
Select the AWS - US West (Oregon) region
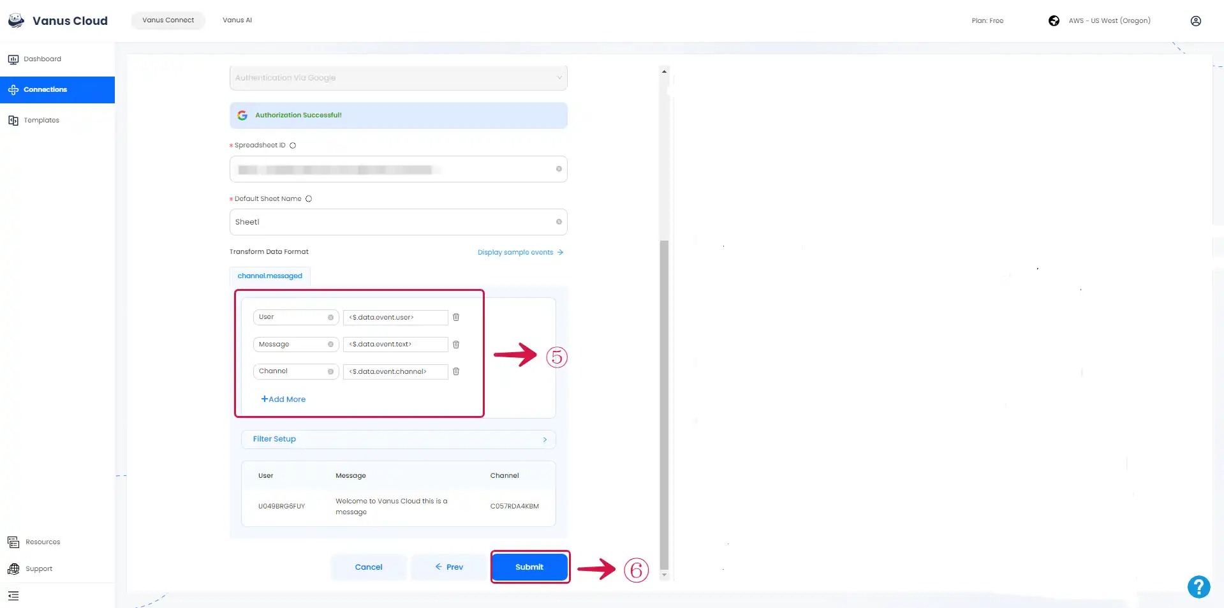point(1109,21)
